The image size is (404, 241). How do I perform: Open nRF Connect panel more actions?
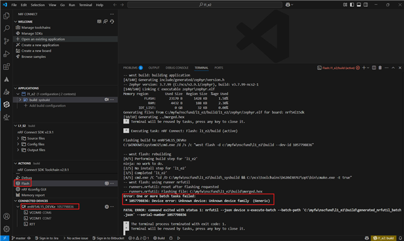point(112,14)
